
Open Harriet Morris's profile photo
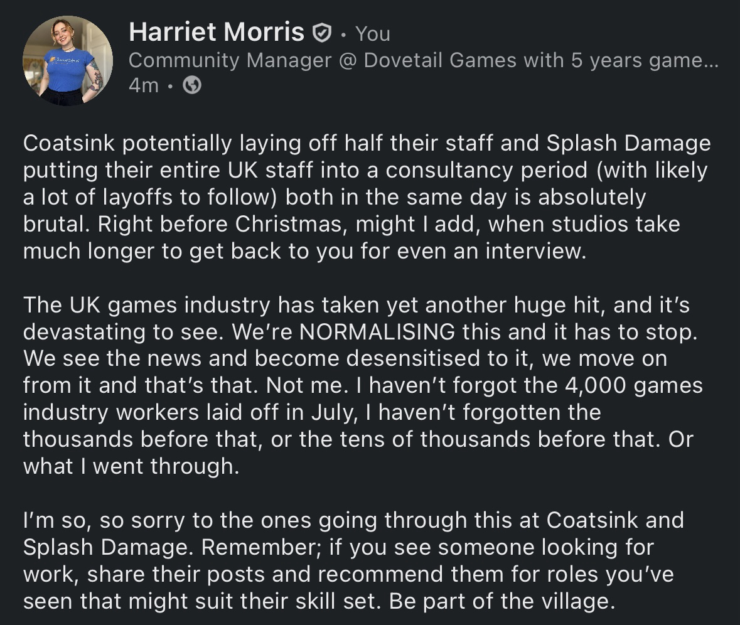(x=68, y=61)
